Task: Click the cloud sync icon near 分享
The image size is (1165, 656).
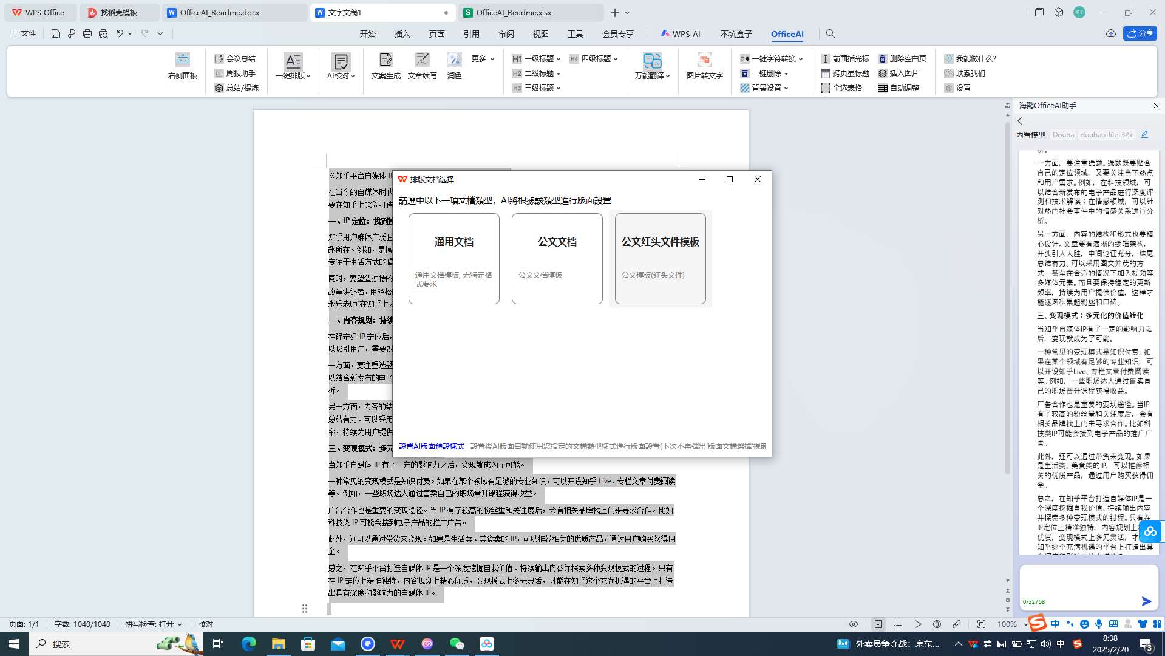Action: (x=1110, y=33)
